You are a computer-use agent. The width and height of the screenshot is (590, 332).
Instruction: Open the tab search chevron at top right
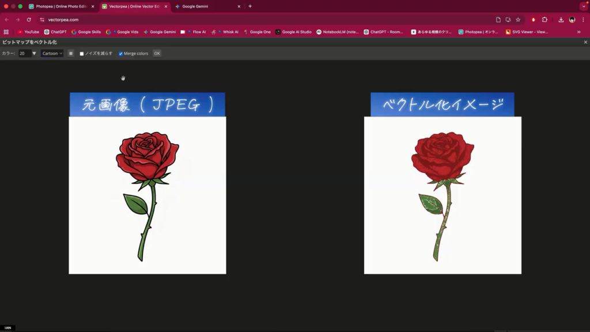click(x=584, y=6)
